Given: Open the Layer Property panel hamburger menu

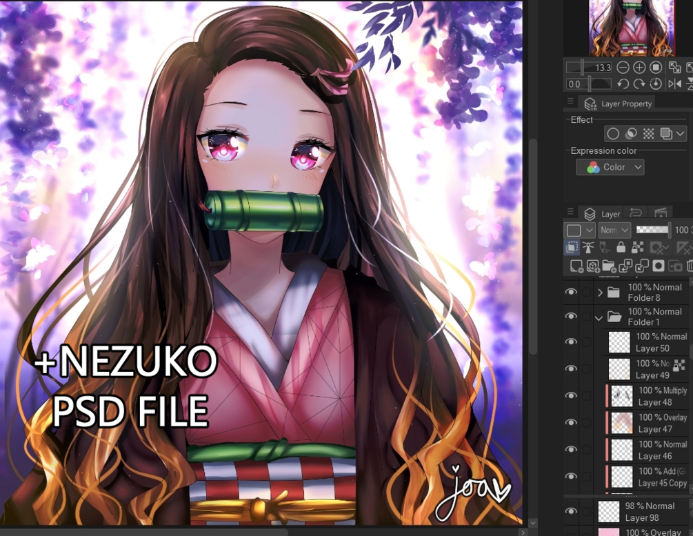Looking at the screenshot, I should tap(570, 101).
